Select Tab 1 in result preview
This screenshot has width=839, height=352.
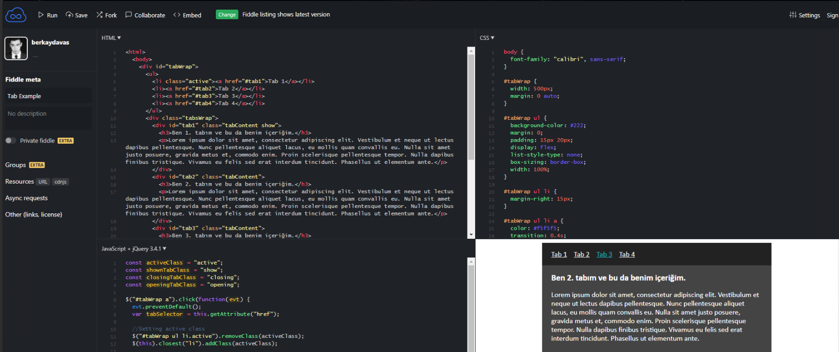click(558, 254)
